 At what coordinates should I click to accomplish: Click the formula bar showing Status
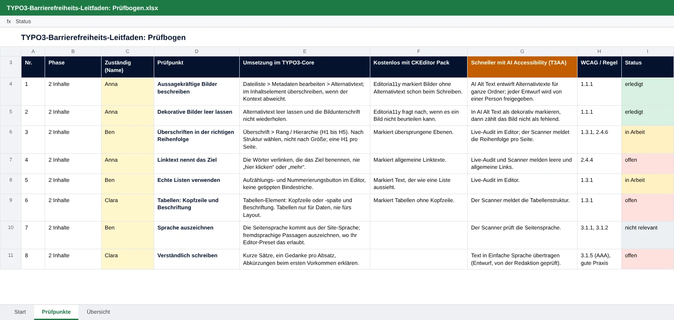point(337,21)
